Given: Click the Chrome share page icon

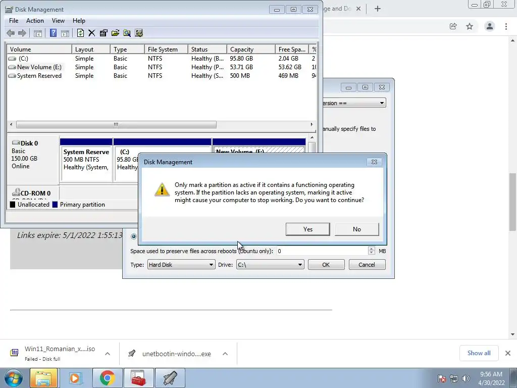Looking at the screenshot, I should 453,26.
